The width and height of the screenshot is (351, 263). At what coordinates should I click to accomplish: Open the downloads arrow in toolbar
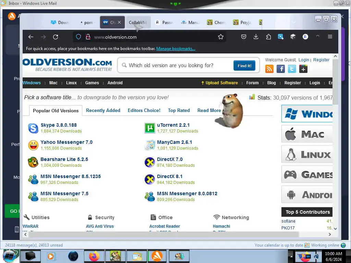pos(256,37)
